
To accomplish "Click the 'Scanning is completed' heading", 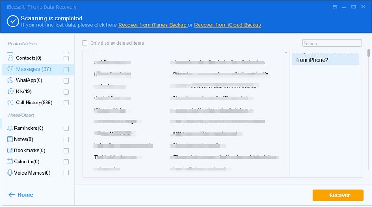I will 52,18.
